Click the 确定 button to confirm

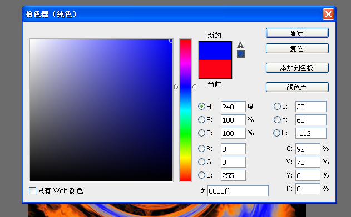tap(297, 33)
